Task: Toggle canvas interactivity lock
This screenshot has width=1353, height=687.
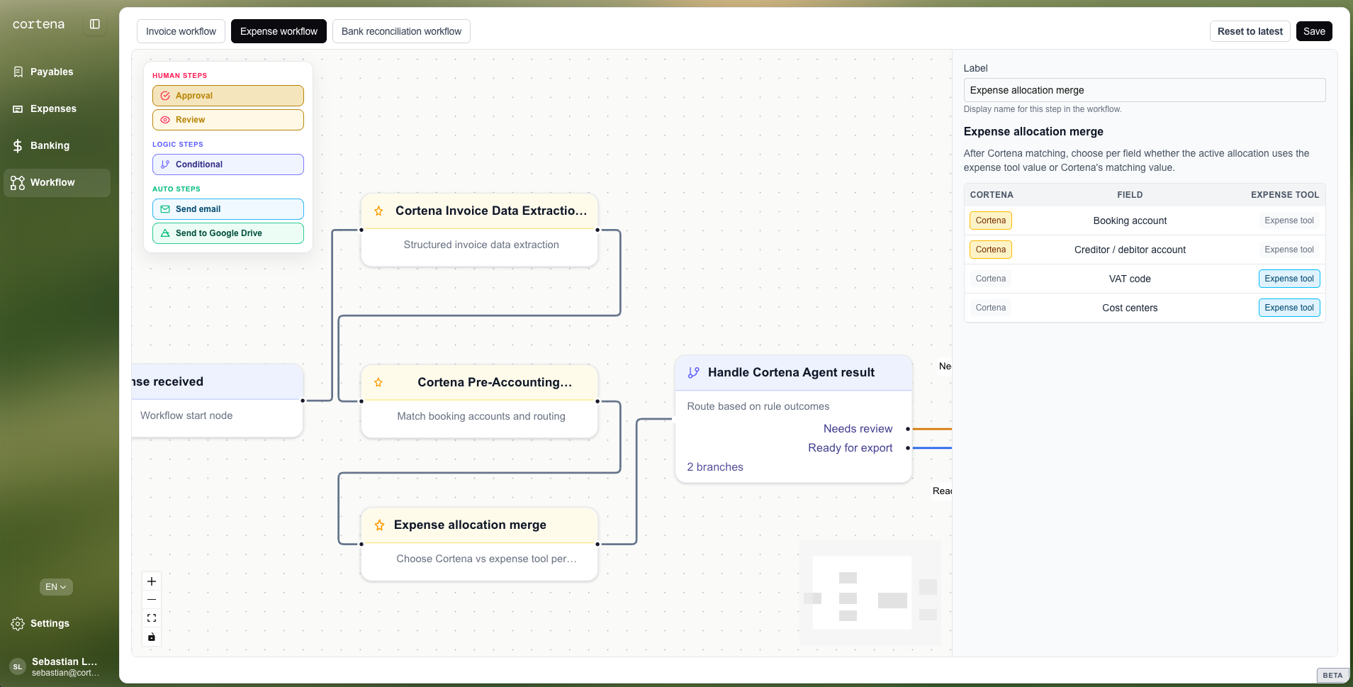Action: pyautogui.click(x=152, y=637)
